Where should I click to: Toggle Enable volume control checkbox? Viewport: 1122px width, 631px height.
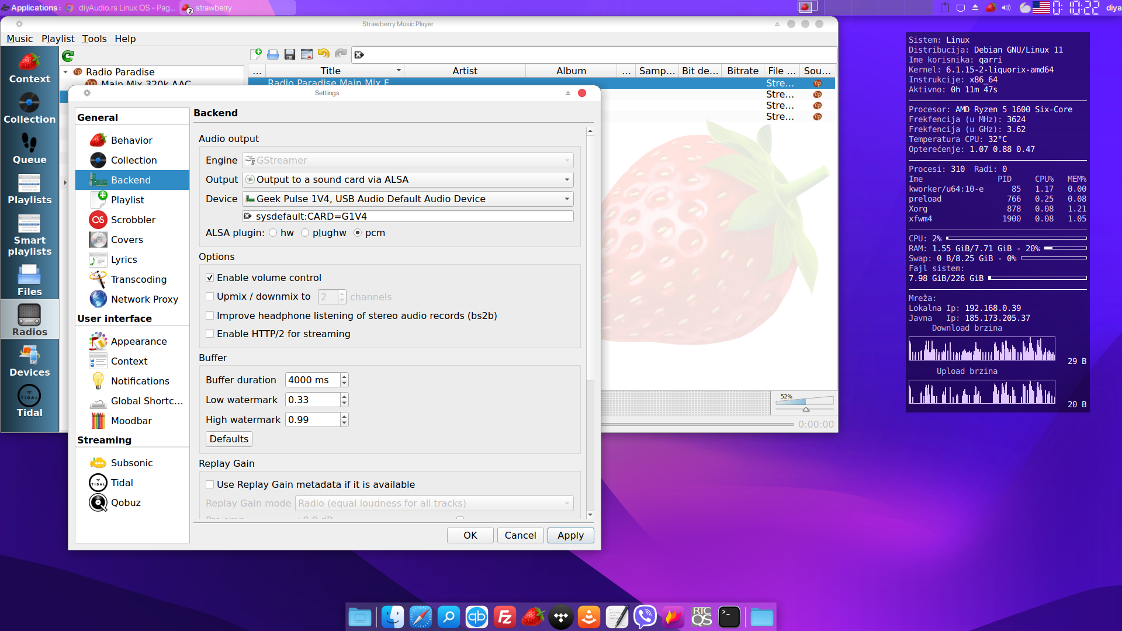pos(210,278)
